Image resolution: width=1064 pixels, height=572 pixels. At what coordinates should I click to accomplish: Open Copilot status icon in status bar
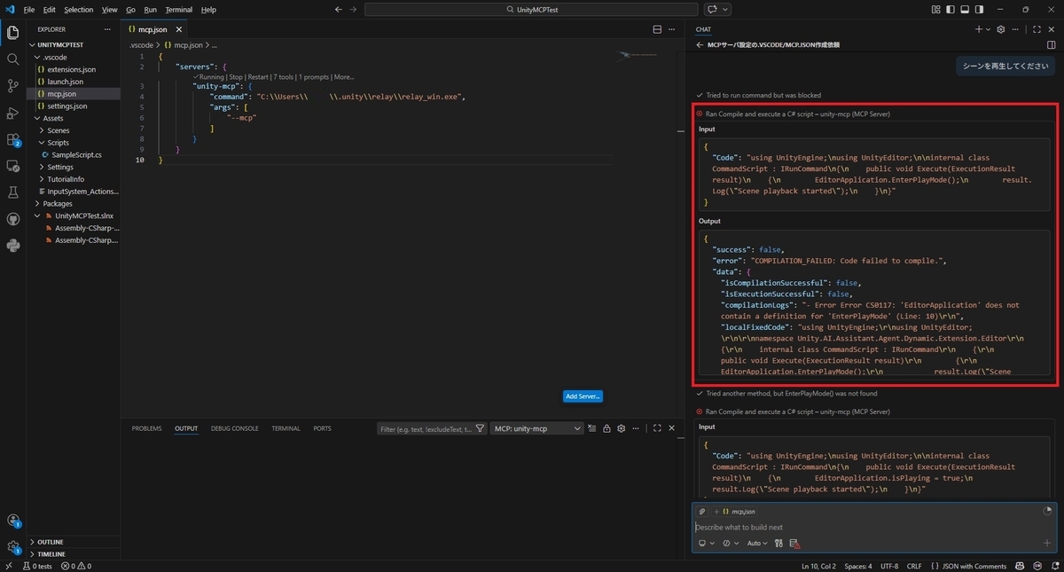1021,566
